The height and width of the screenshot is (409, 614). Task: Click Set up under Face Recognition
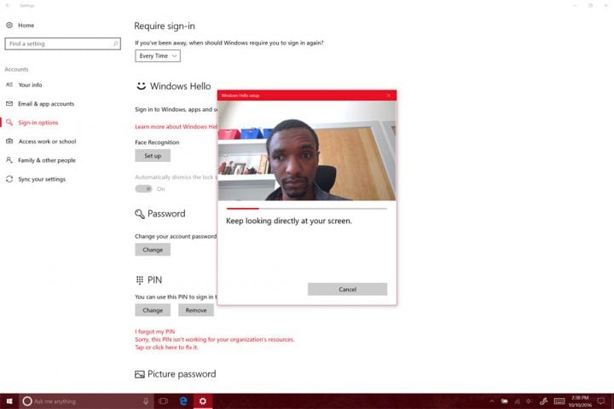click(x=153, y=155)
